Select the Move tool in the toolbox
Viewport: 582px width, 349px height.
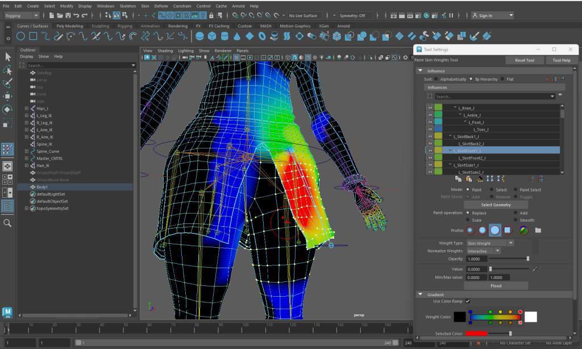7,95
